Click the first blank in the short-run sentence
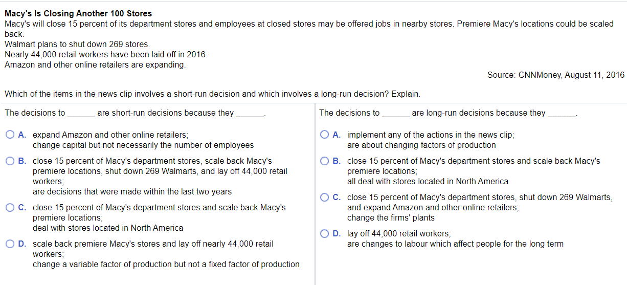The image size is (627, 285). click(x=81, y=113)
